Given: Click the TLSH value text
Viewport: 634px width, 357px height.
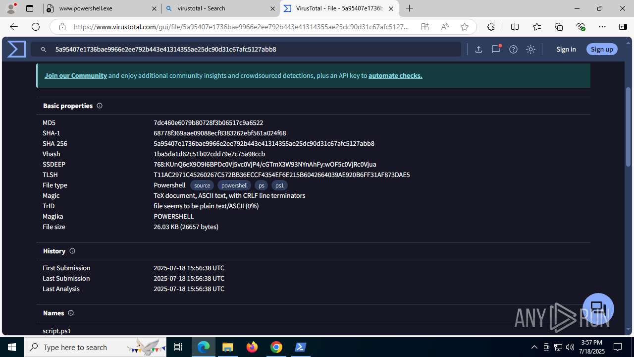Looking at the screenshot, I should click(x=281, y=175).
